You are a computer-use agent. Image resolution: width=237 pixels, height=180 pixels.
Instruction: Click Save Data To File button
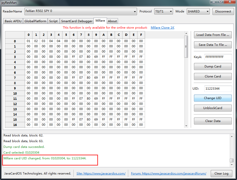[212, 45]
